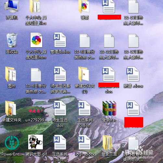Open the 个人中心_百度知道_files folder
This screenshot has width=163, height=163.
[35, 7]
